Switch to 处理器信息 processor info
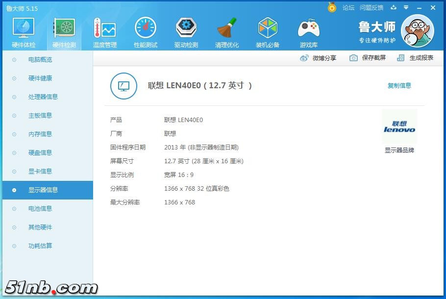The width and height of the screenshot is (446, 299). click(x=43, y=97)
